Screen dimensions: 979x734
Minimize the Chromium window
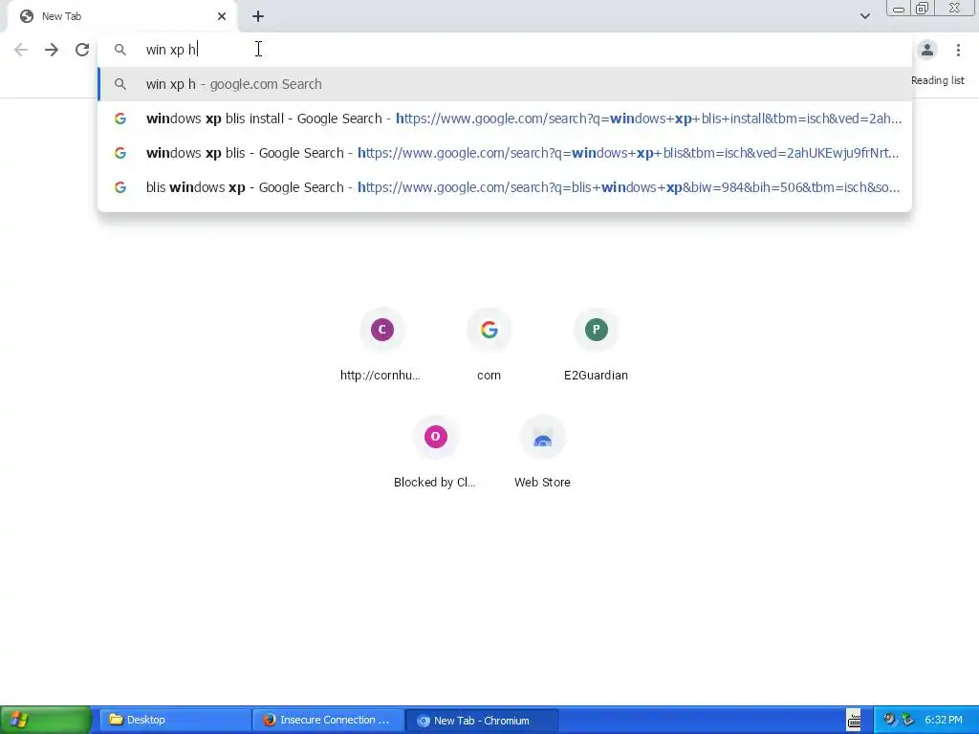click(x=899, y=8)
